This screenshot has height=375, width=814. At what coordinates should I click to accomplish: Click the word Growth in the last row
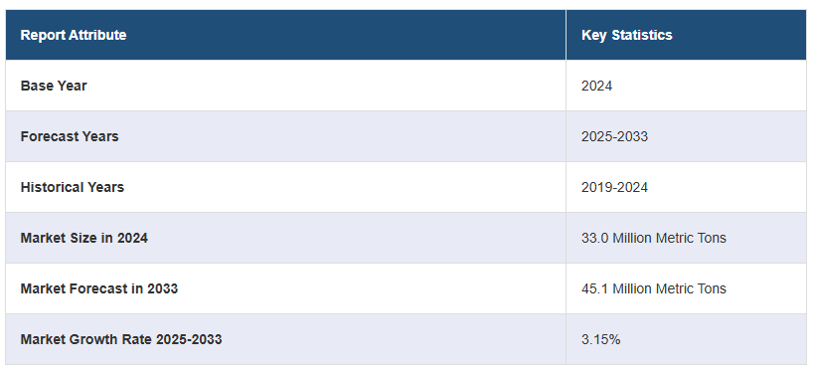(86, 339)
